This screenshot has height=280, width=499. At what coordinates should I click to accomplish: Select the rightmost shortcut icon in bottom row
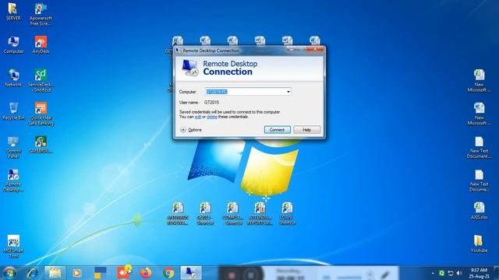click(288, 213)
